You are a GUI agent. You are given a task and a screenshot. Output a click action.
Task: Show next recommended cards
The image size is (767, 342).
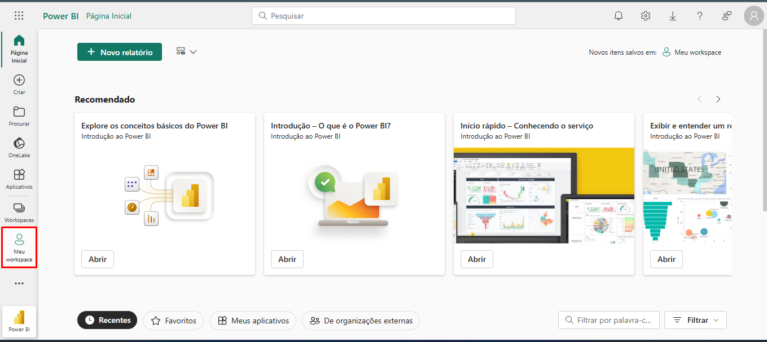[x=718, y=99]
